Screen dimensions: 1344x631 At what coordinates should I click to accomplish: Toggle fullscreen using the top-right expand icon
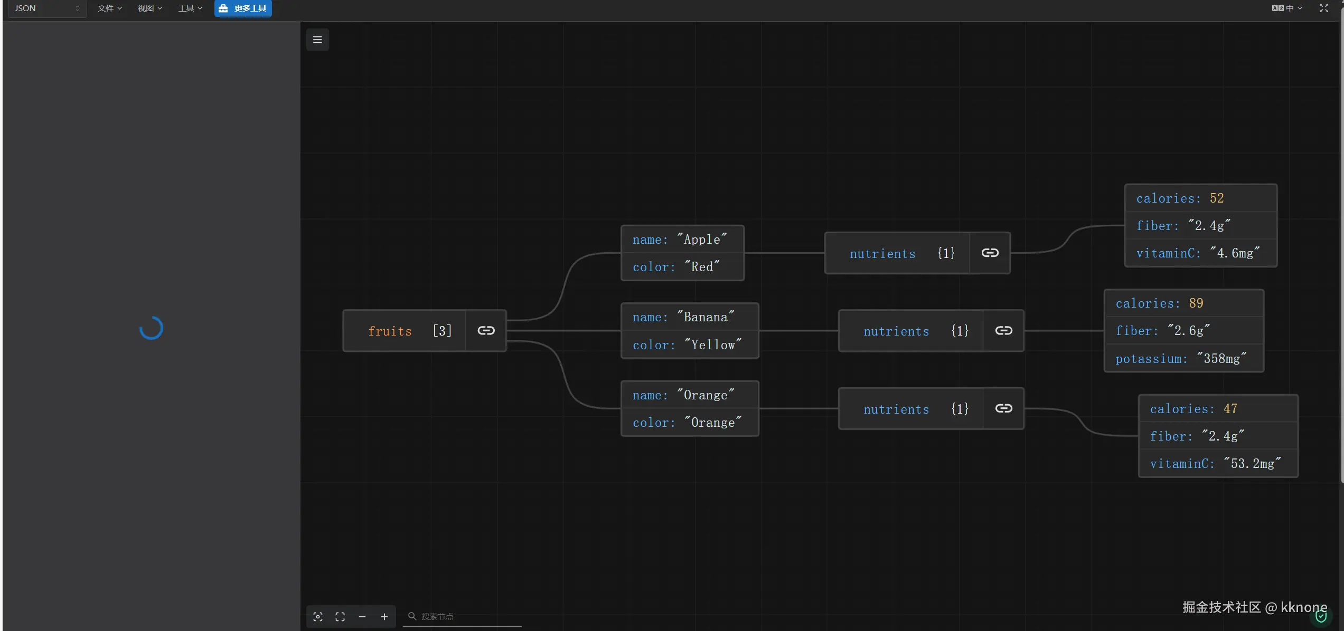point(1323,8)
